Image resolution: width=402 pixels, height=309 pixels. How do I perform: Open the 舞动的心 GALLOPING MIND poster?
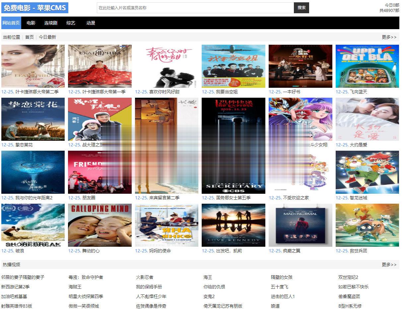100,225
